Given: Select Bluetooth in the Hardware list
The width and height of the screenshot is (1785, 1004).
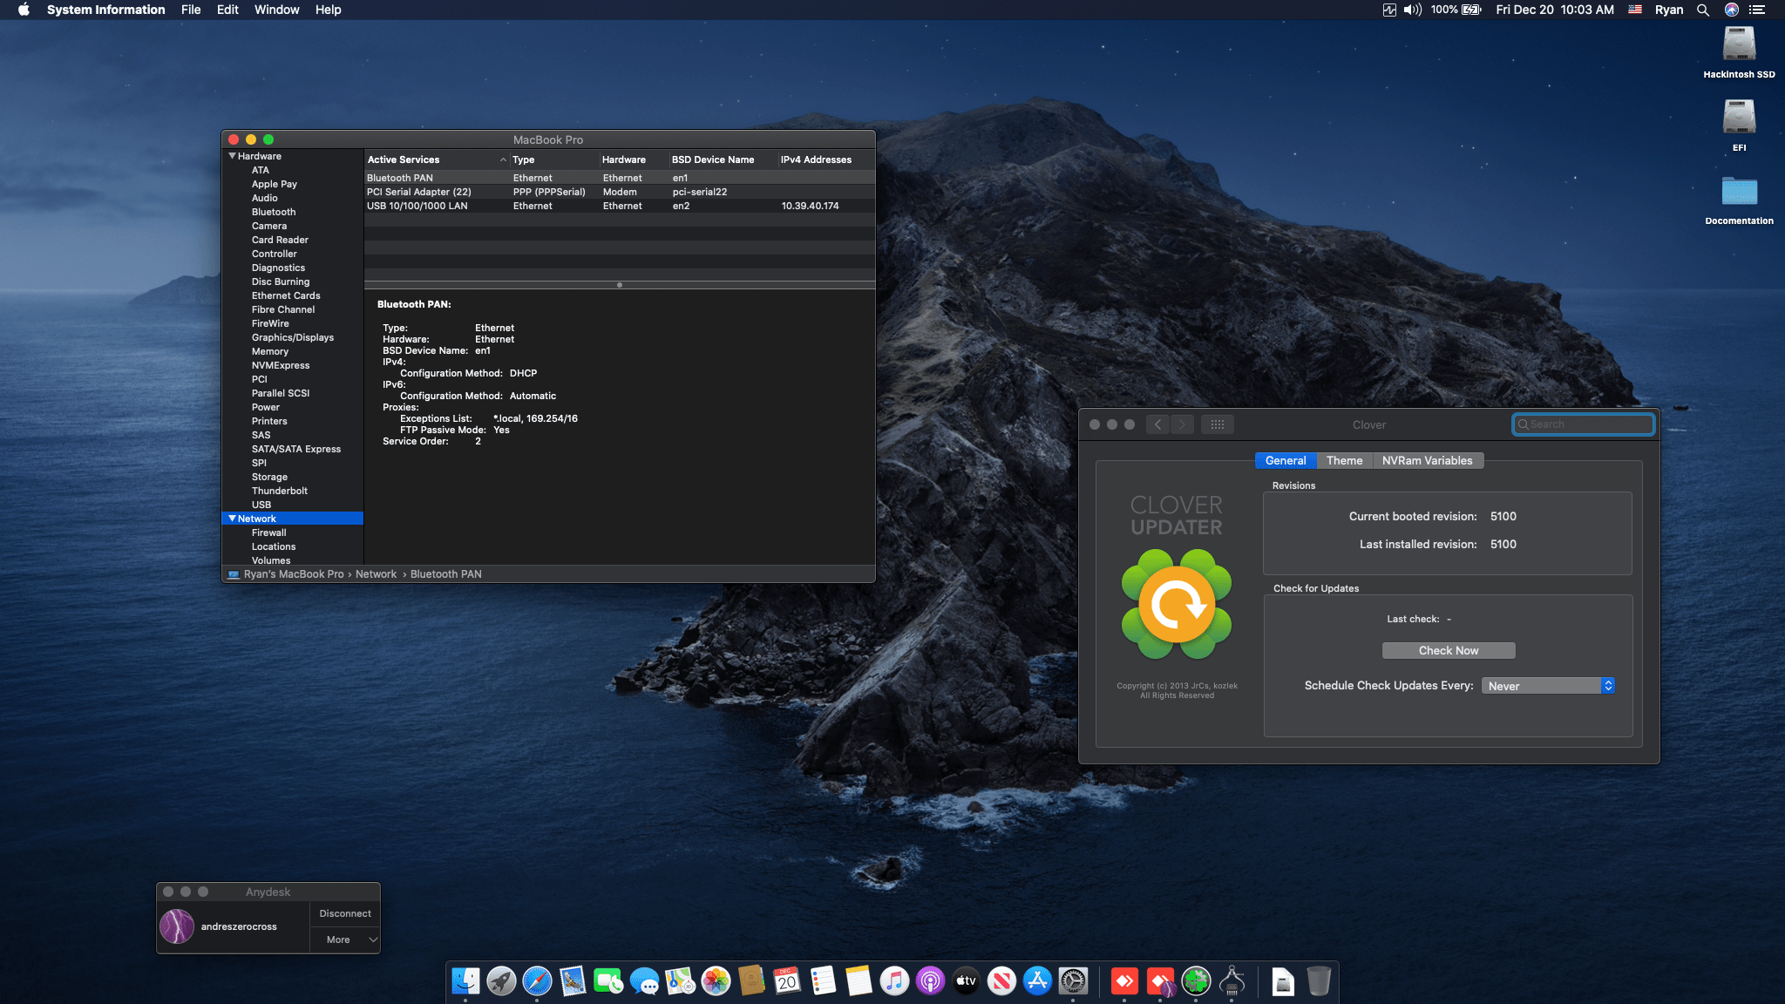Looking at the screenshot, I should click(274, 212).
